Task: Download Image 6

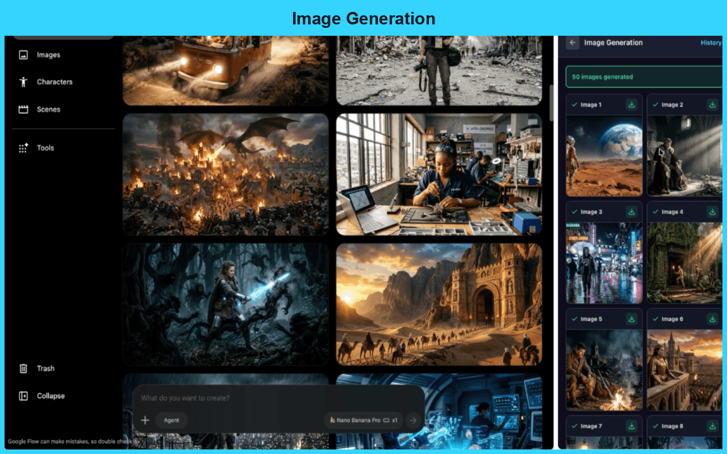Action: [x=712, y=320]
